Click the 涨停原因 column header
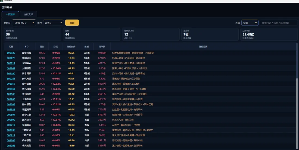Screen dimensions: 299x150 (203, 47)
